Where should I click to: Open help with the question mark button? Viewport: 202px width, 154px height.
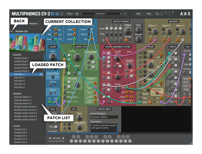[125, 14]
